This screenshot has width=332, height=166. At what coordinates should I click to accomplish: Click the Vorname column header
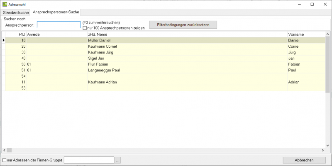pos(306,34)
